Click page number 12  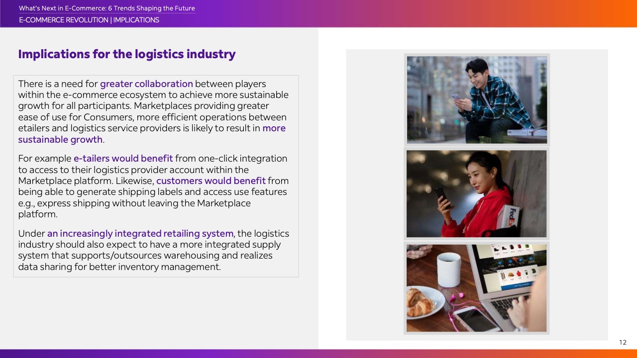(x=623, y=342)
